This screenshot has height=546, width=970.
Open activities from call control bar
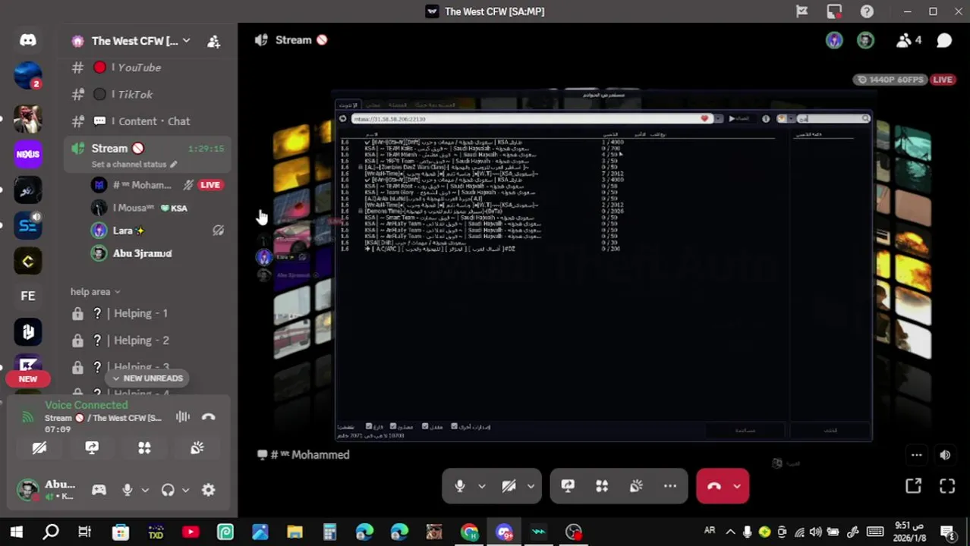602,486
